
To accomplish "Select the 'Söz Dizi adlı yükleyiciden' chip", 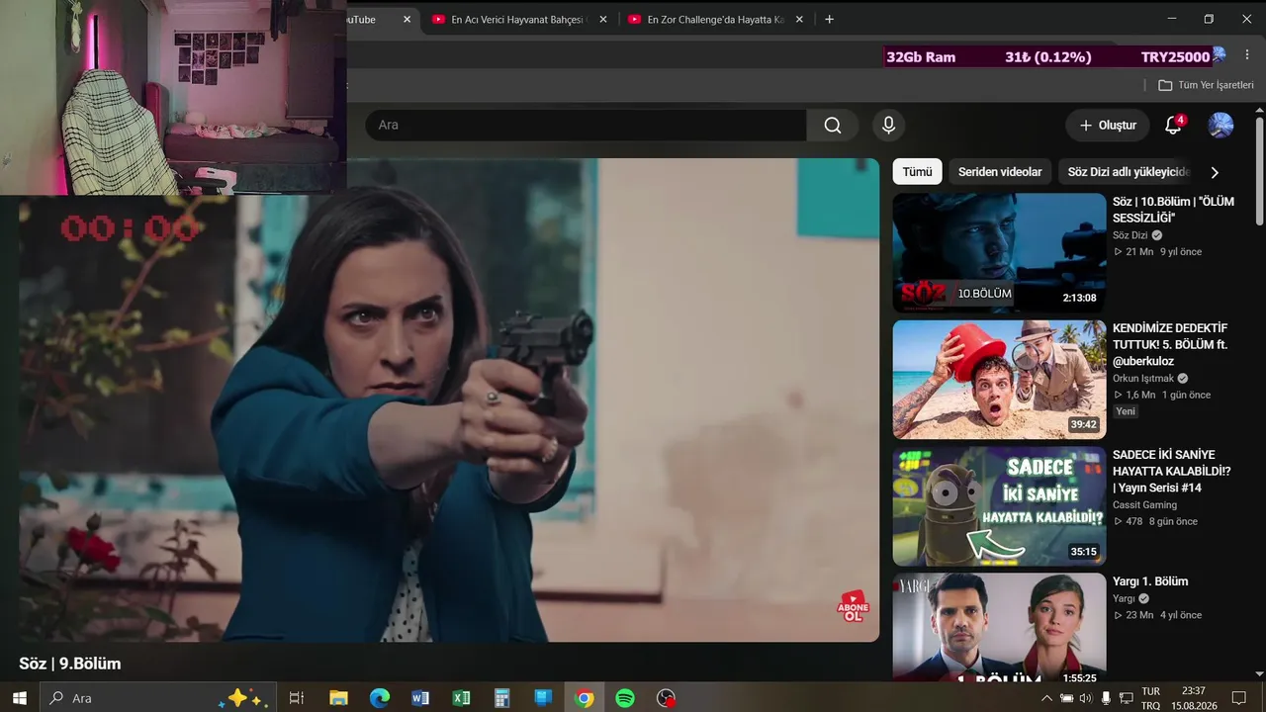I will [1128, 172].
